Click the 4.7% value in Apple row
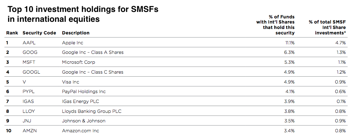Viewport: 350px width, 135px height. [341, 43]
